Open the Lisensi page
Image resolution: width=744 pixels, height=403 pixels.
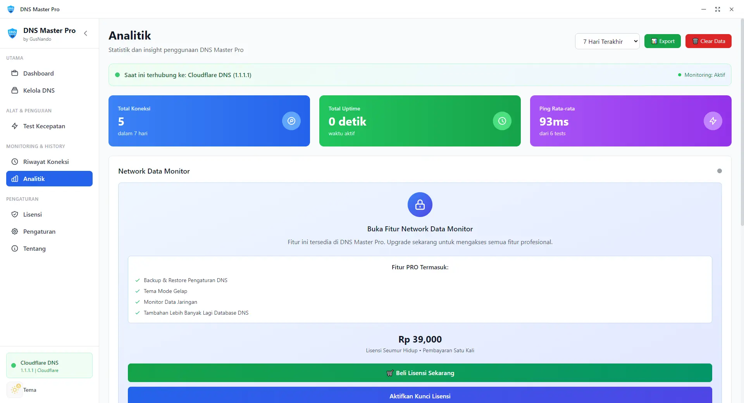coord(49,214)
